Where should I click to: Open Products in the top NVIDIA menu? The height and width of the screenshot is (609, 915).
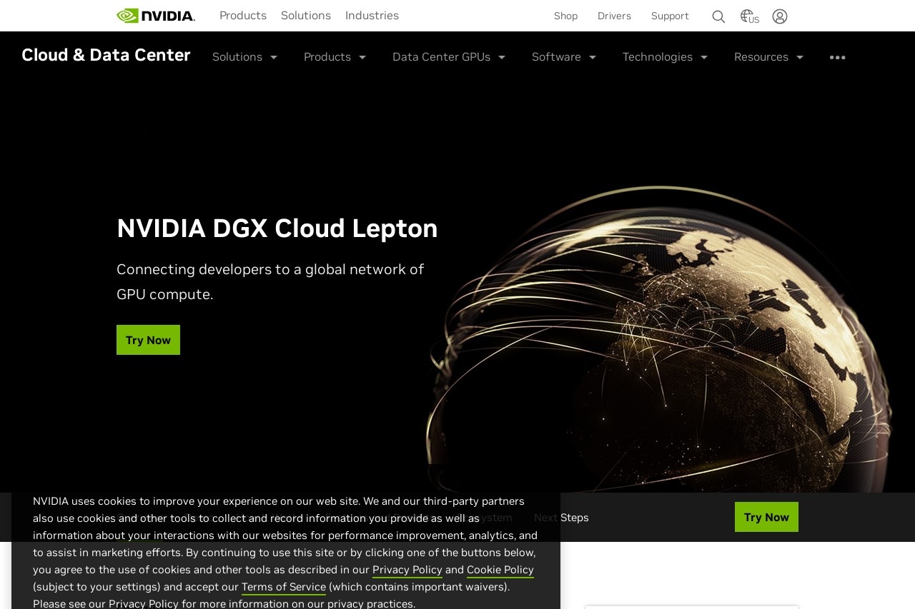(x=243, y=16)
